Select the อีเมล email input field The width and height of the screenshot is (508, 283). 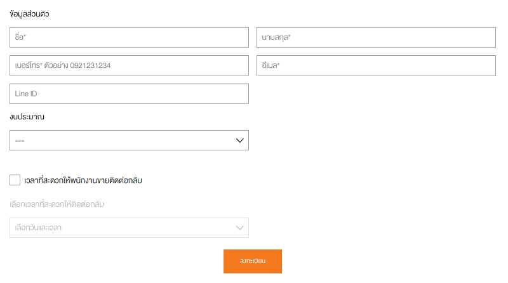[376, 65]
